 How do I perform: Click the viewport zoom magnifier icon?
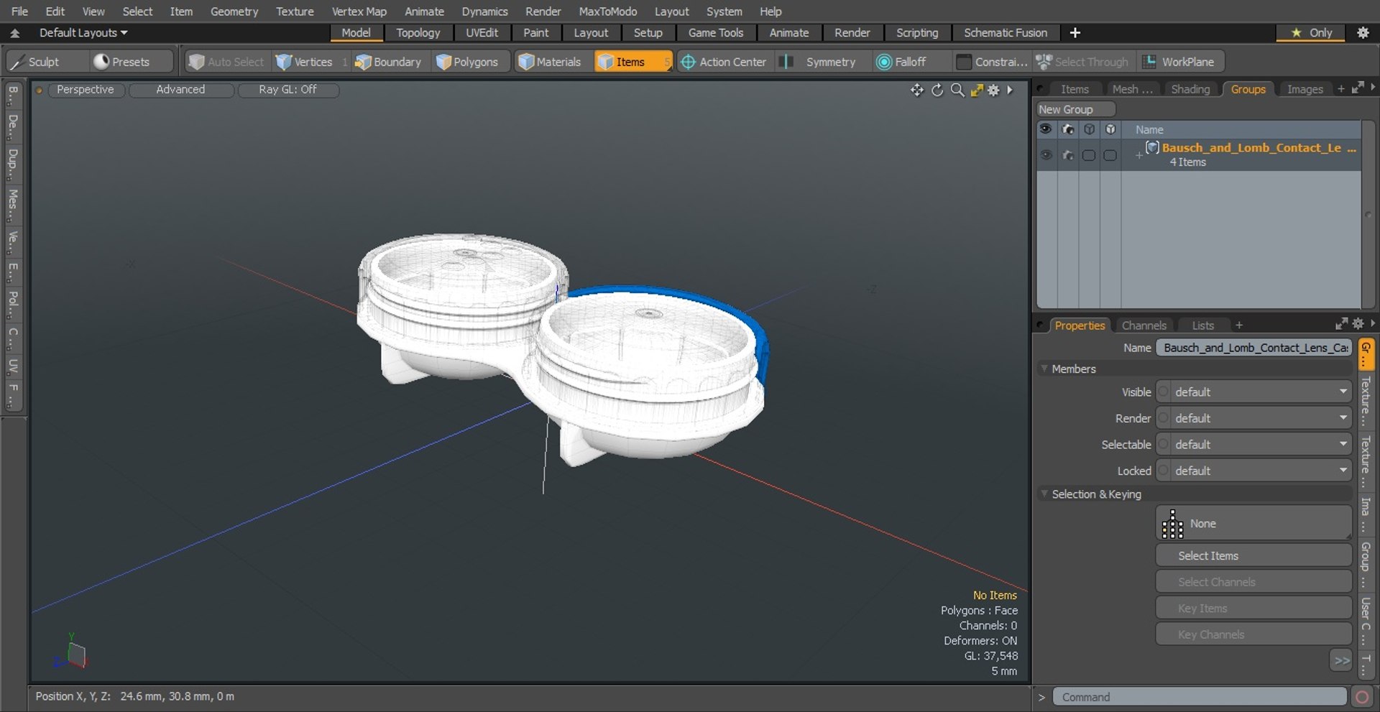957,90
